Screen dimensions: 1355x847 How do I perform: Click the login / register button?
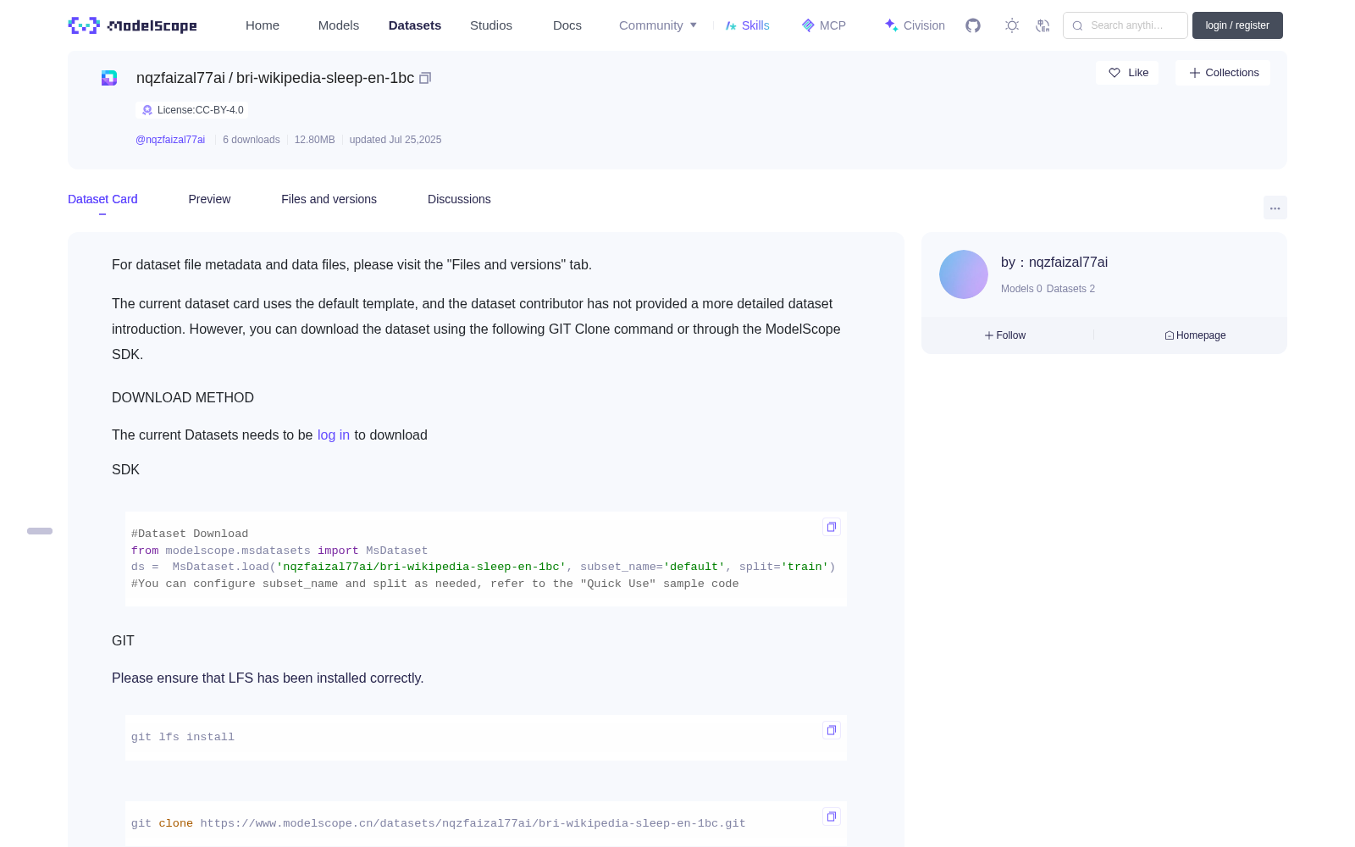tap(1237, 25)
